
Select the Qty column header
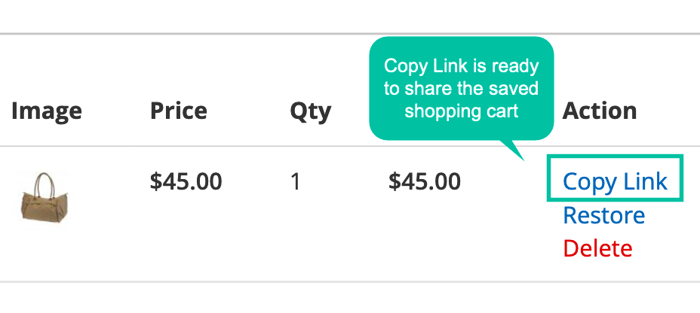pos(310,111)
